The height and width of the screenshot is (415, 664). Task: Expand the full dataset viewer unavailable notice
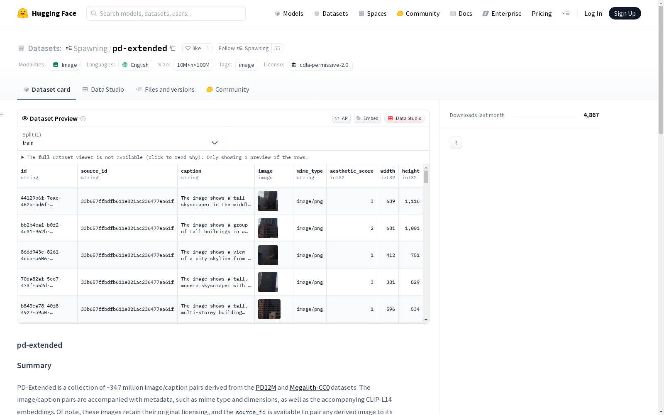(165, 157)
